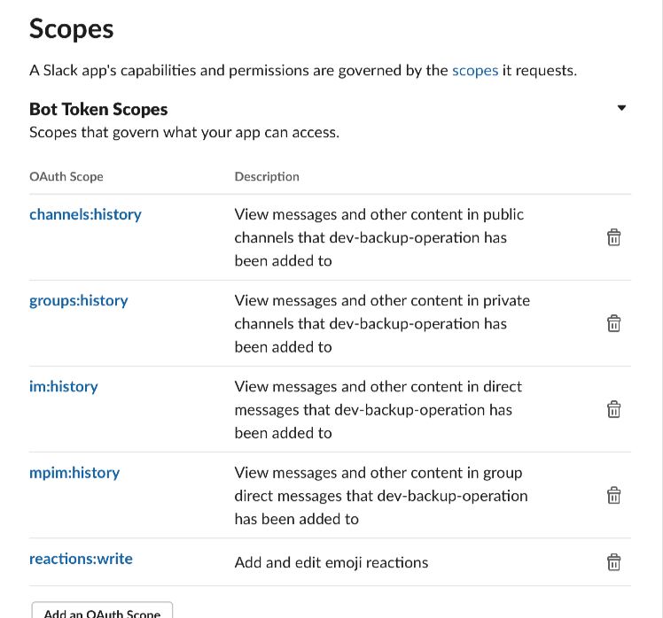Select the OAuth Scope column header
The height and width of the screenshot is (618, 663).
(x=66, y=176)
